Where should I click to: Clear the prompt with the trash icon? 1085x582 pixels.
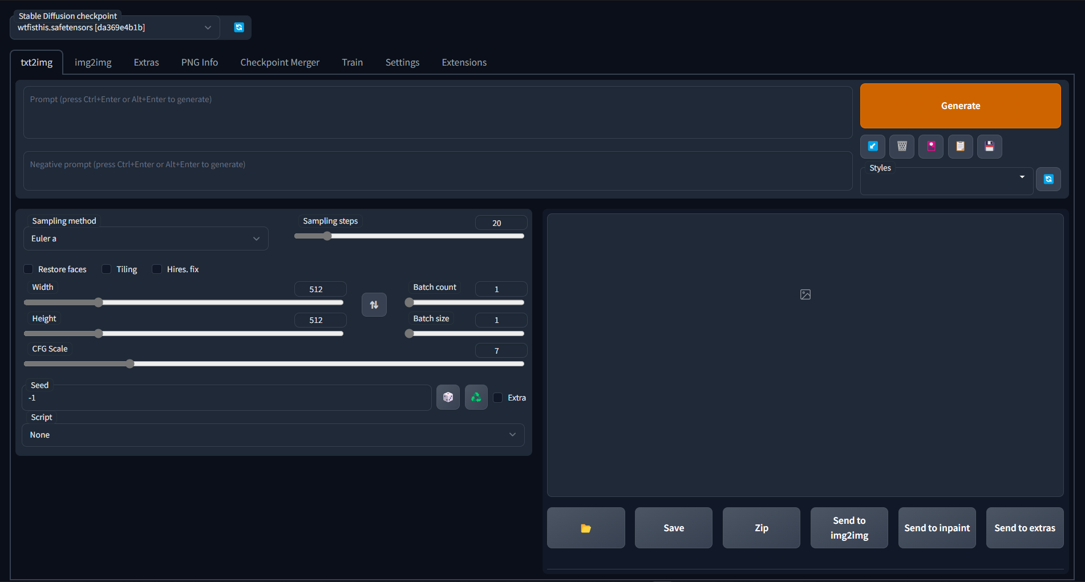pyautogui.click(x=902, y=146)
